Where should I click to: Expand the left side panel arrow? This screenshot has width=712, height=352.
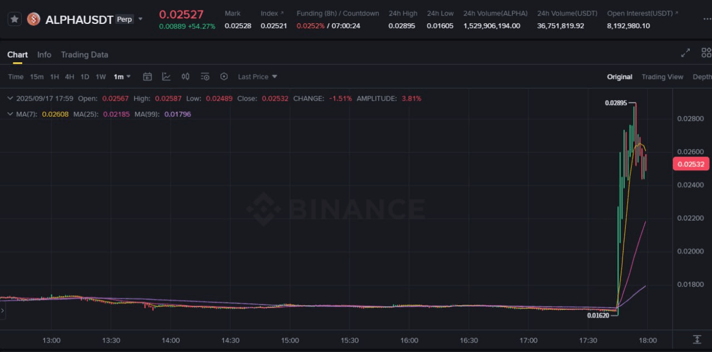pyautogui.click(x=2, y=311)
